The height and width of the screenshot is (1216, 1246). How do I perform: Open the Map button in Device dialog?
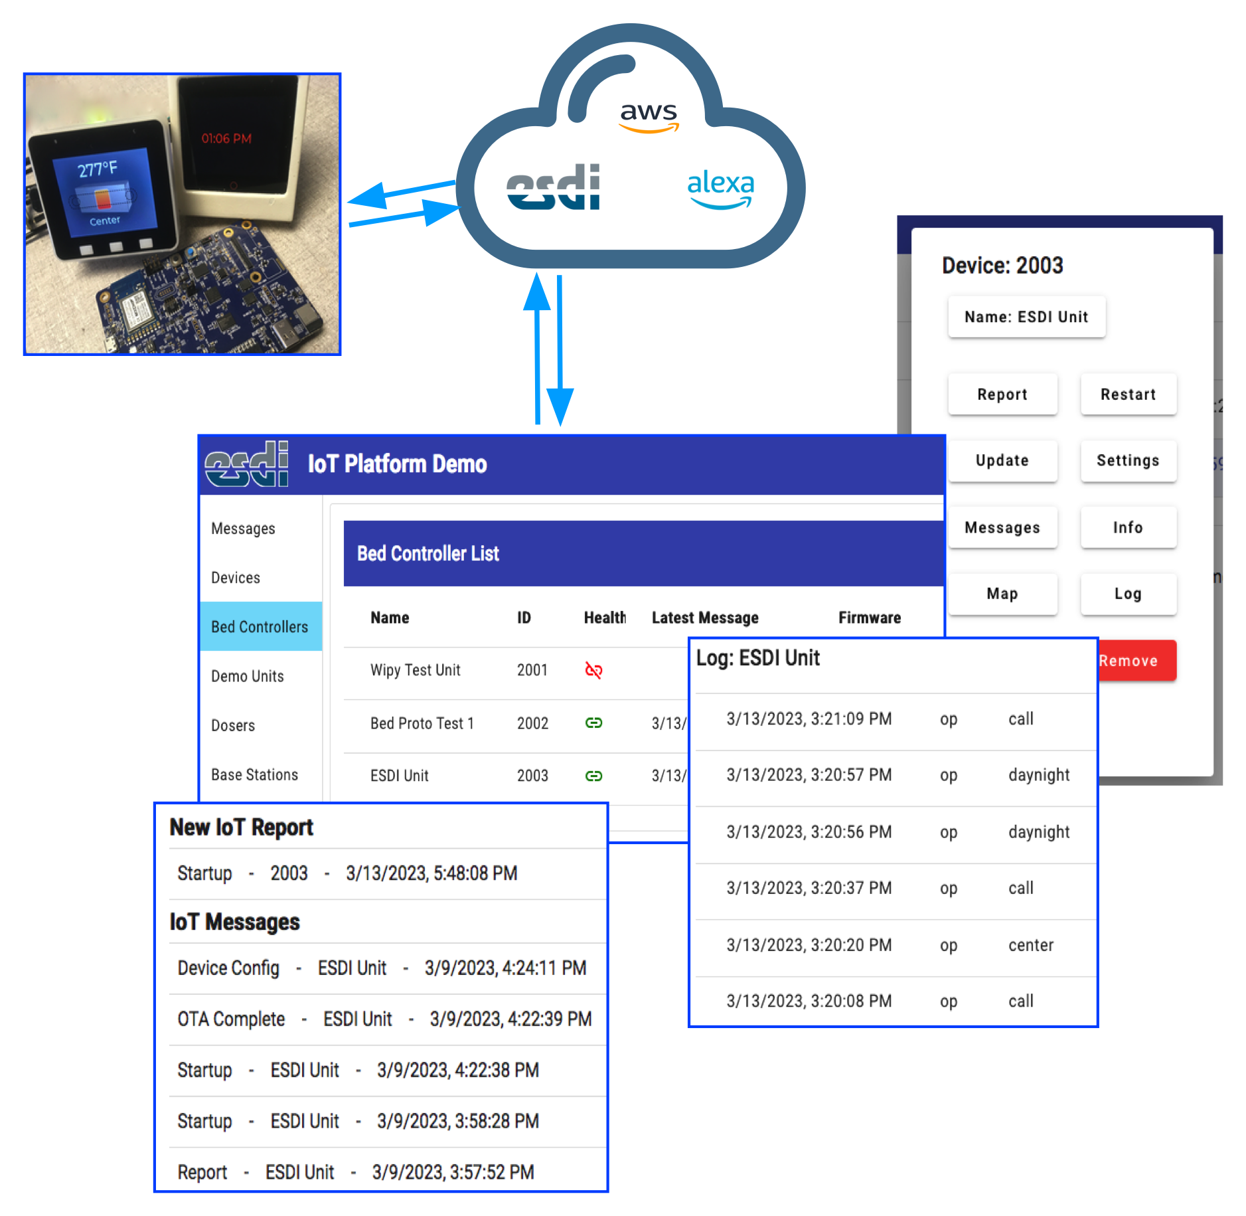coord(1002,594)
